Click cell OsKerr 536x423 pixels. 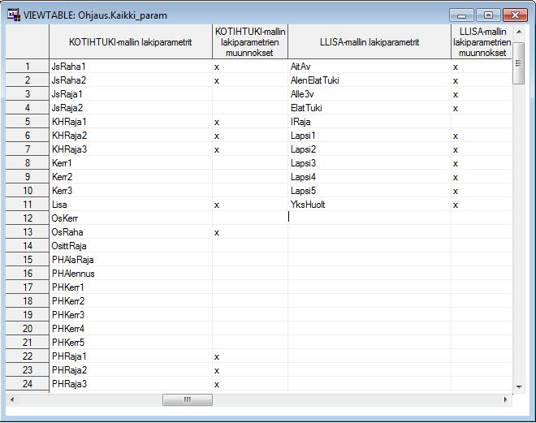pos(131,218)
